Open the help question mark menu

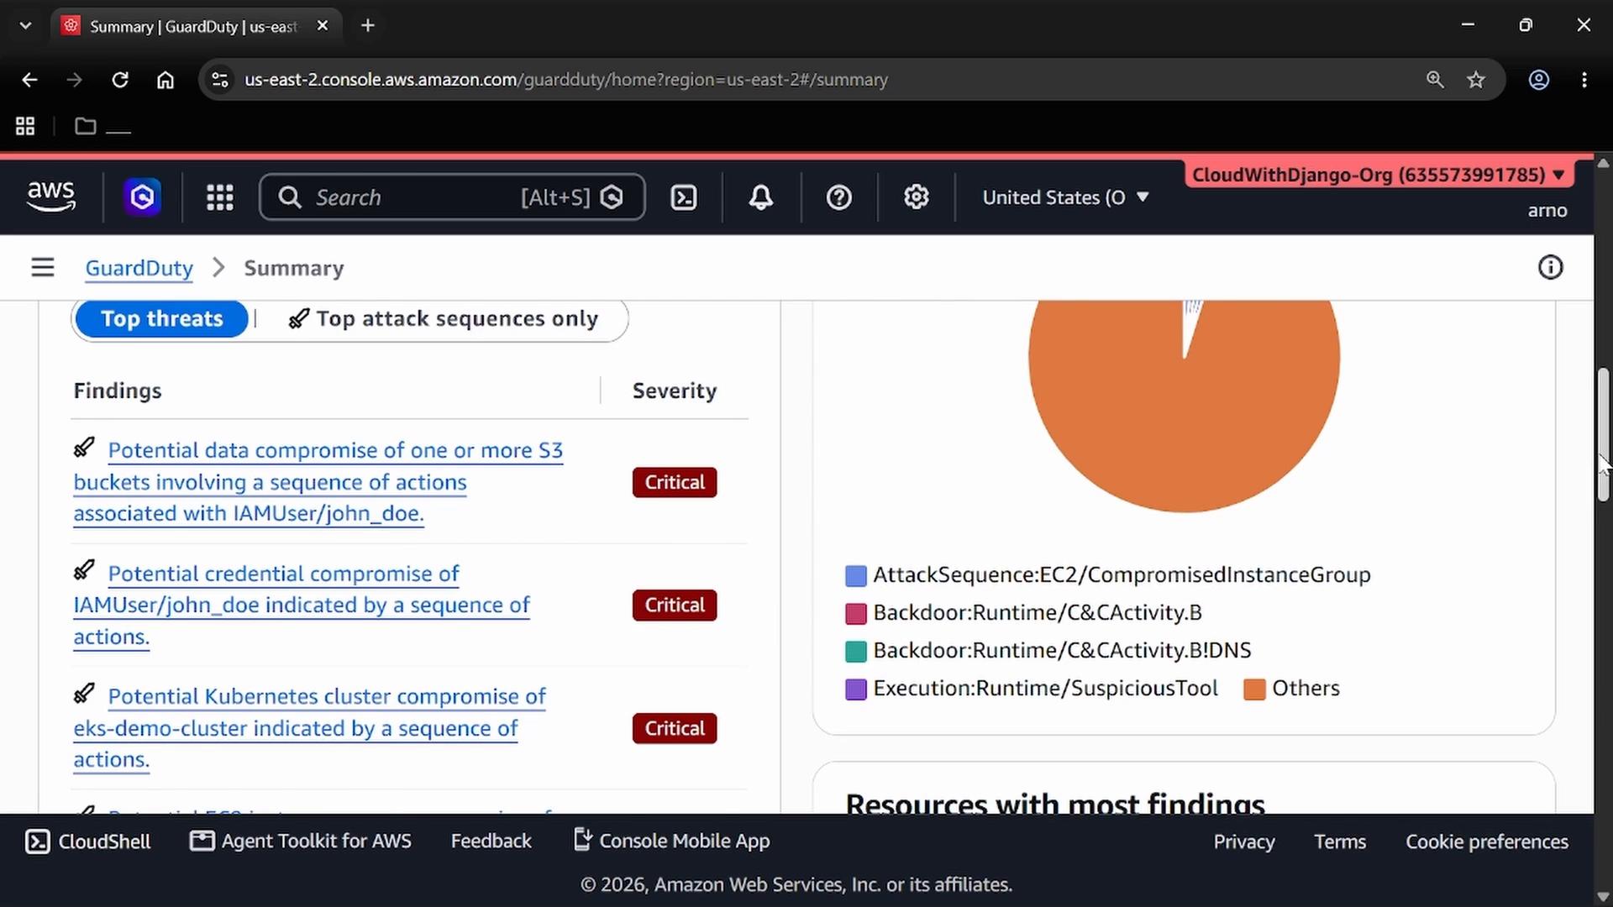(839, 197)
